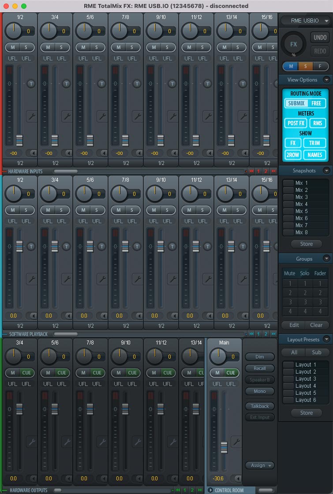Solo Software Playback channel 11/12
The width and height of the screenshot is (333, 494).
click(202, 210)
